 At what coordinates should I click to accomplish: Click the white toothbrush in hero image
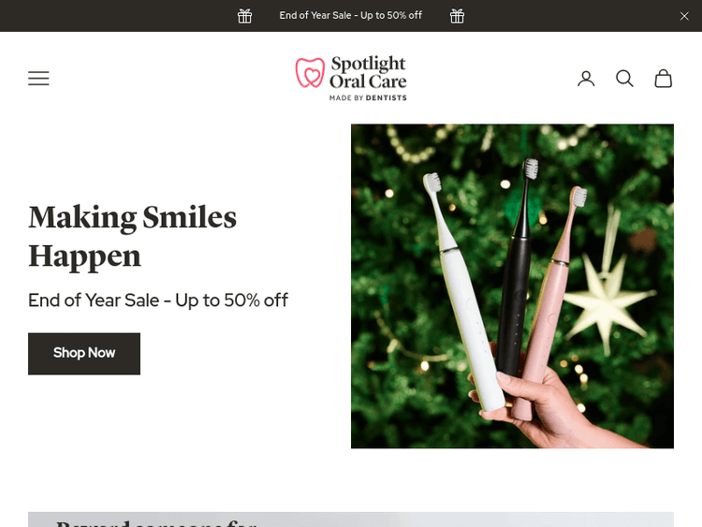pos(461,293)
